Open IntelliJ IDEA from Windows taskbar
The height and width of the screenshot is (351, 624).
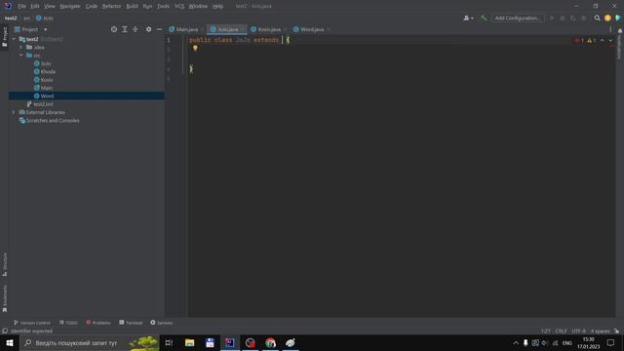pyautogui.click(x=230, y=342)
